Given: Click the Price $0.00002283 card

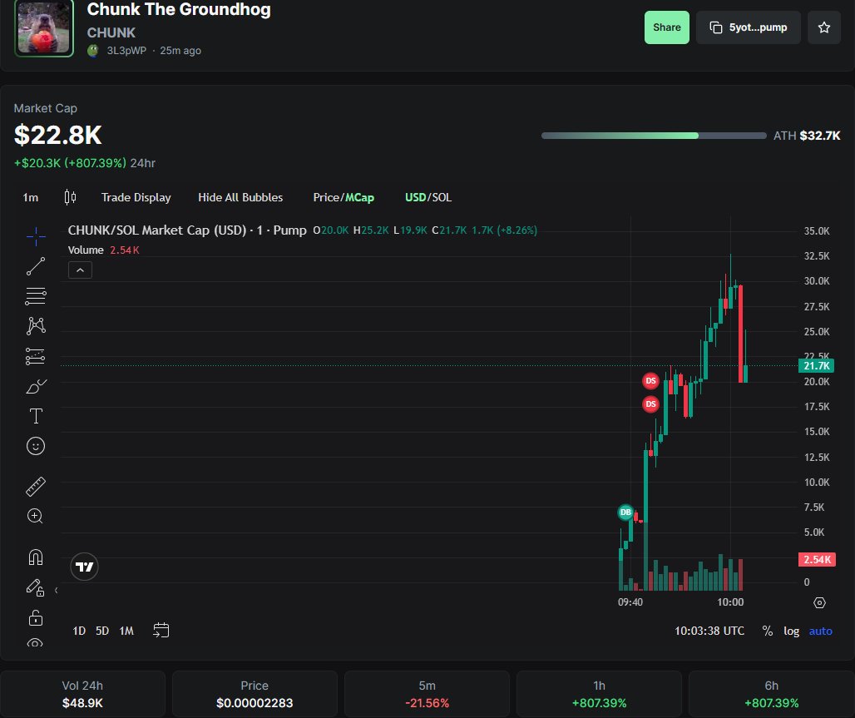Looking at the screenshot, I should pyautogui.click(x=255, y=694).
